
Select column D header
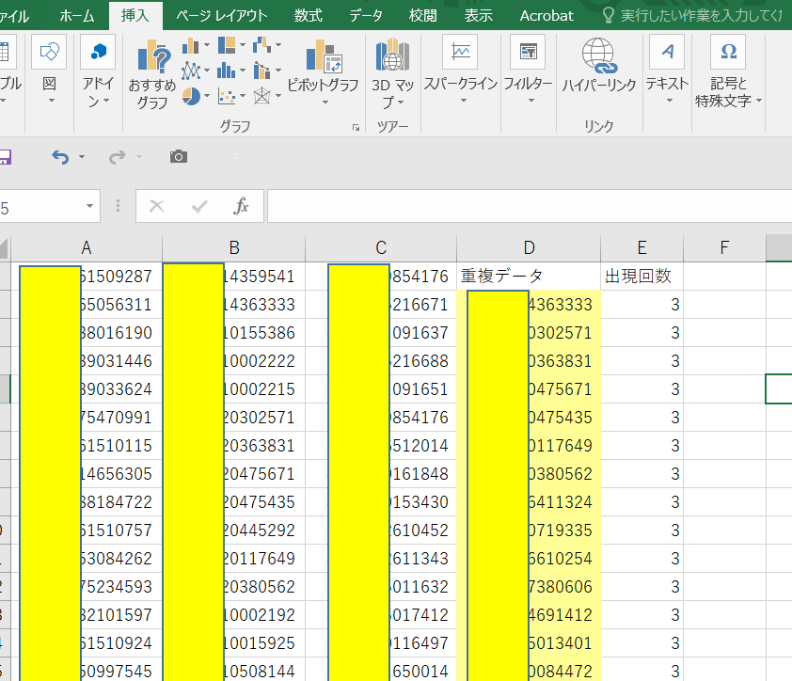pos(529,248)
